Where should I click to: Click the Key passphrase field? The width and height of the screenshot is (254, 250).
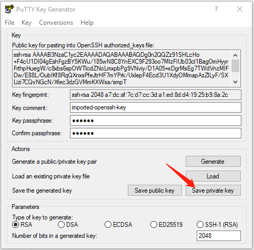point(156,121)
